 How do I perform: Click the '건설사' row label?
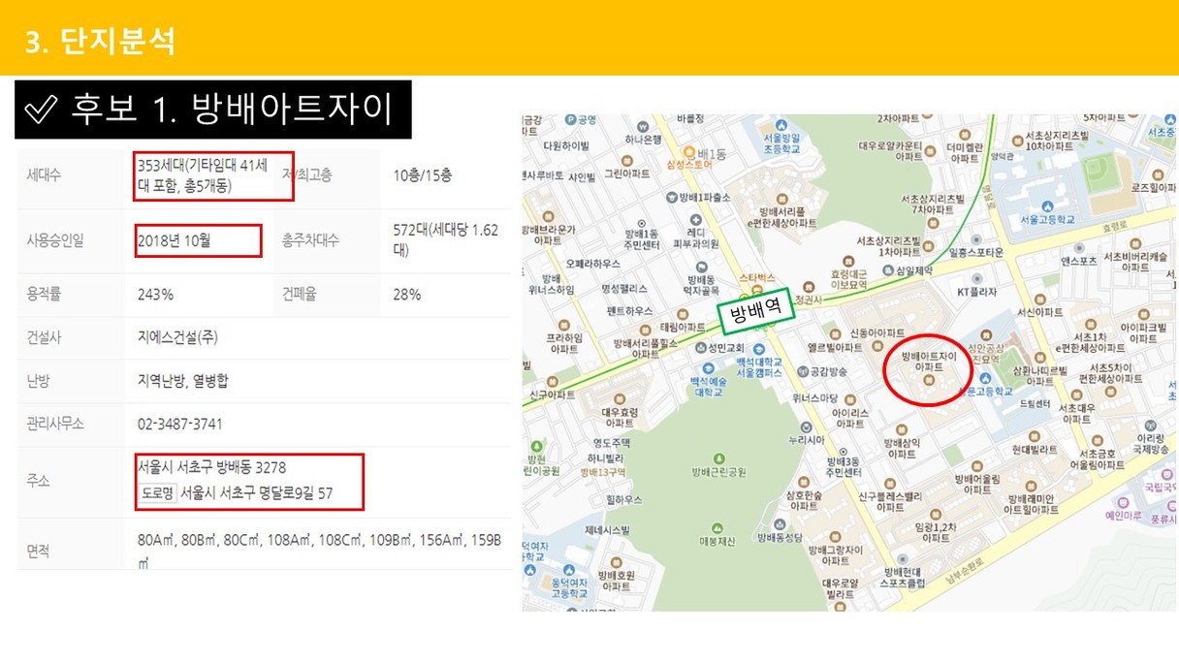tap(45, 338)
